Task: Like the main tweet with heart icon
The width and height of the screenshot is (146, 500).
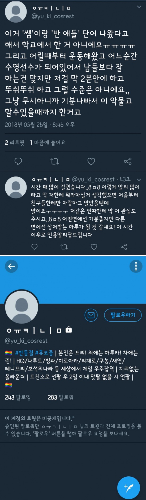Action: (x=91, y=161)
